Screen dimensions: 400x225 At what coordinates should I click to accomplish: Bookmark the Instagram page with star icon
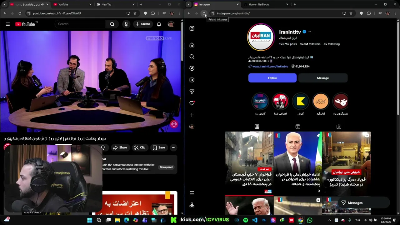pos(351,13)
